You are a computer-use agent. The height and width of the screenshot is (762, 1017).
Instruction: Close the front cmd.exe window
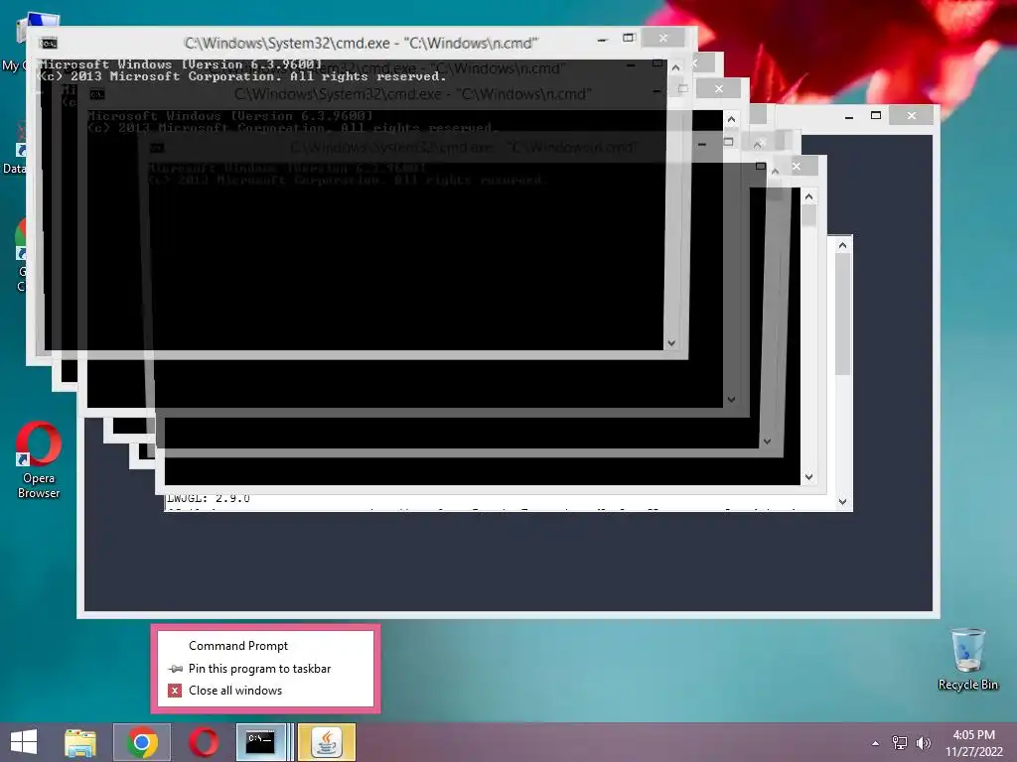point(662,39)
